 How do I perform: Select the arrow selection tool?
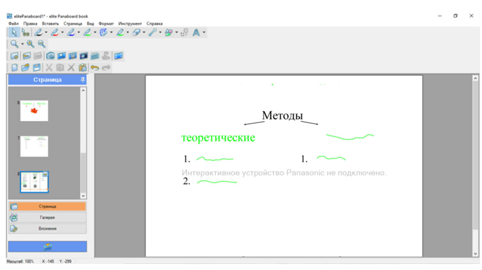coord(14,32)
